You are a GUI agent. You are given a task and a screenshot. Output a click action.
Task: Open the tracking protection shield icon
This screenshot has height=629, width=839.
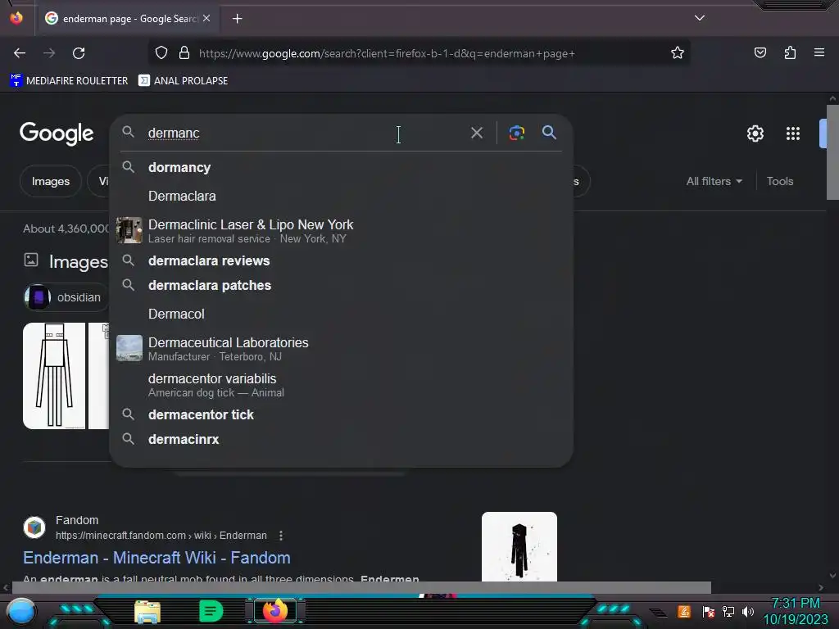click(161, 53)
